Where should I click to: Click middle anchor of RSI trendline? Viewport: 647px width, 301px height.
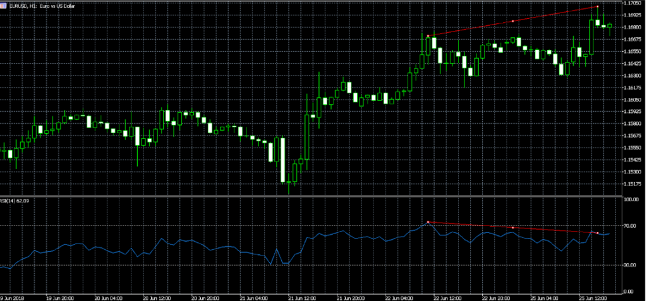tap(512, 228)
